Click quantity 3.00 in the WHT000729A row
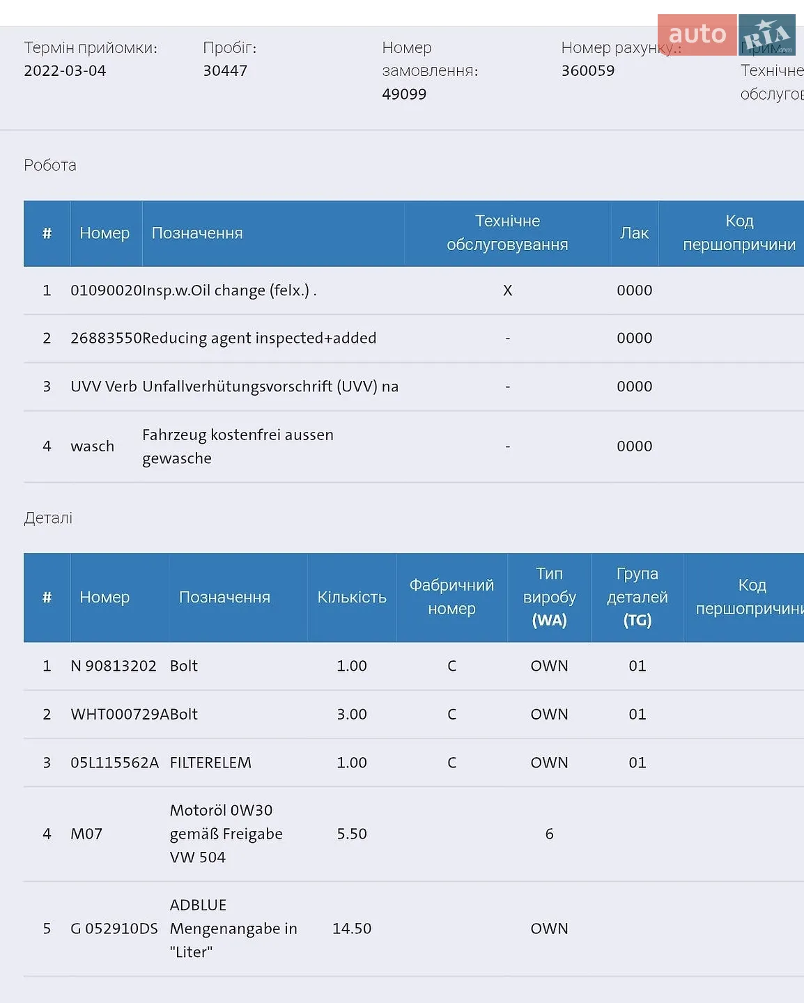This screenshot has height=1003, width=804. pos(352,715)
